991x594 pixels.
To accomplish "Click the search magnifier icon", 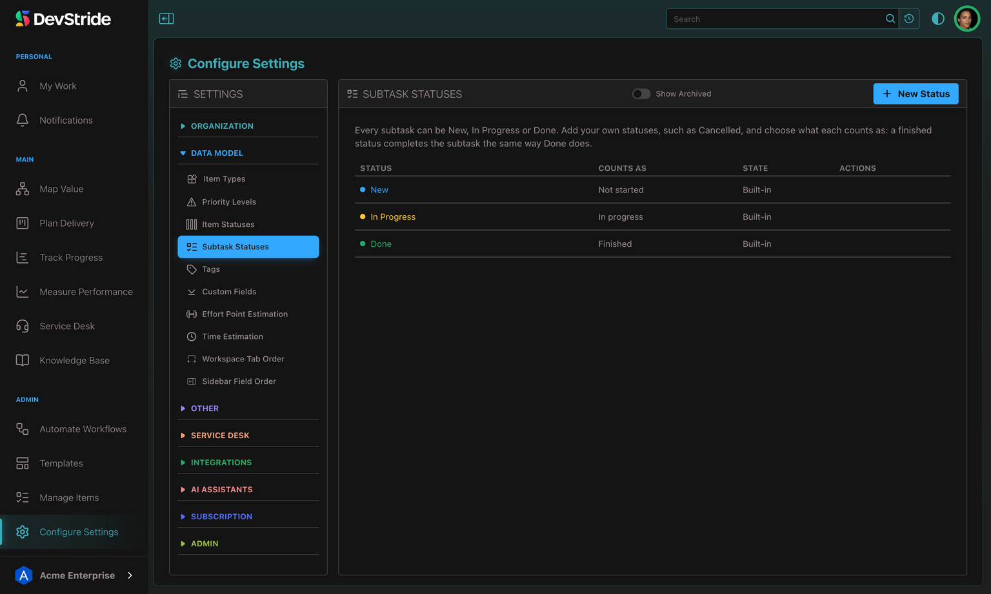I will (890, 19).
